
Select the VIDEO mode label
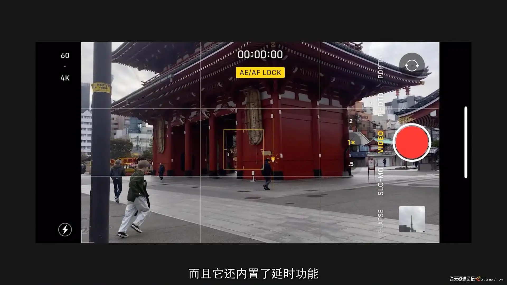(x=381, y=142)
